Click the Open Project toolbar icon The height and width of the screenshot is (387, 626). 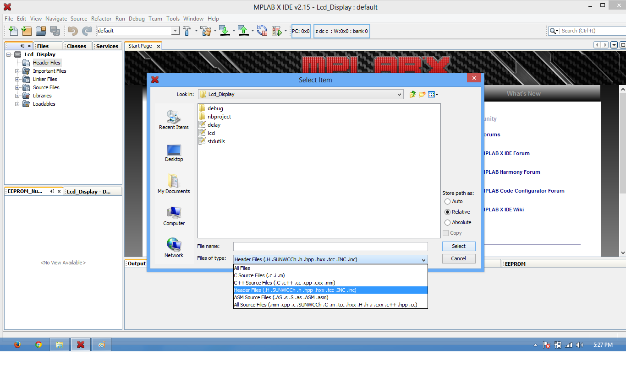pyautogui.click(x=41, y=31)
